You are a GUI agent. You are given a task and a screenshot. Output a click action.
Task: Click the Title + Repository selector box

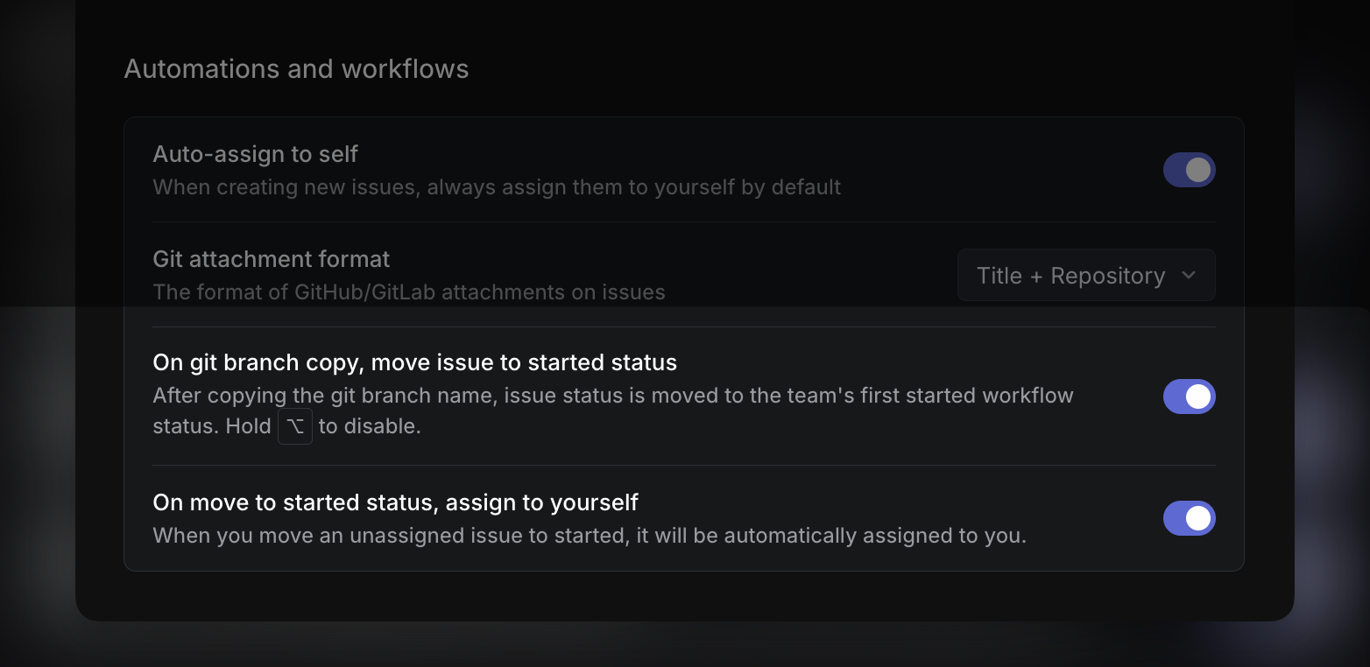coord(1085,275)
